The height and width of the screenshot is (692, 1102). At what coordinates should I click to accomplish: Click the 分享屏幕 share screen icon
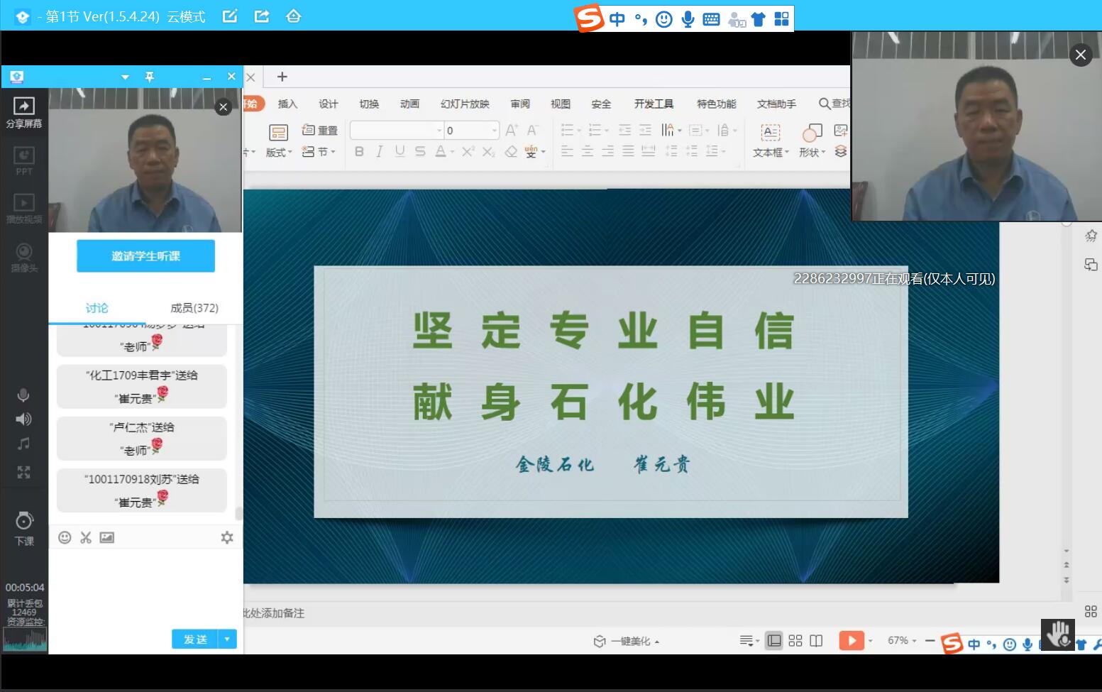(23, 111)
